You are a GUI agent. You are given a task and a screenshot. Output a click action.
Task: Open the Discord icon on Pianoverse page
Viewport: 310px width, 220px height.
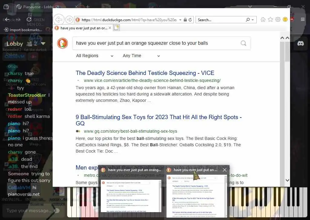pyautogui.click(x=301, y=43)
